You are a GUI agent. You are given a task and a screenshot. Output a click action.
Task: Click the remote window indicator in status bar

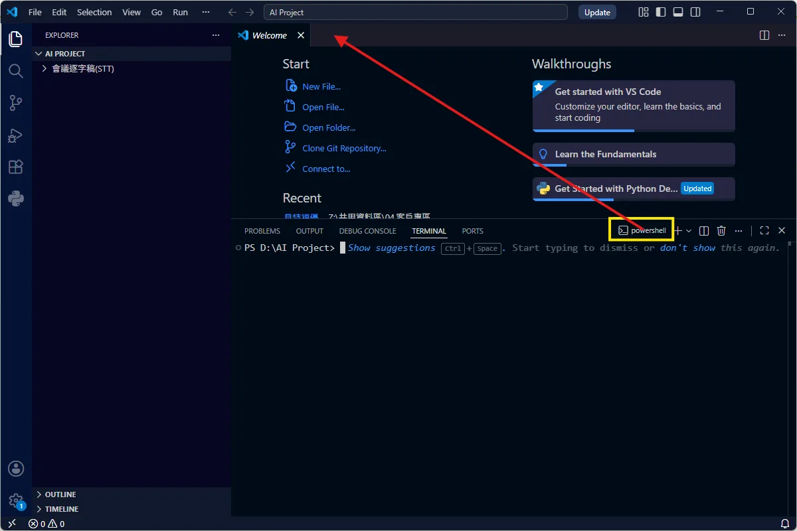(11, 524)
